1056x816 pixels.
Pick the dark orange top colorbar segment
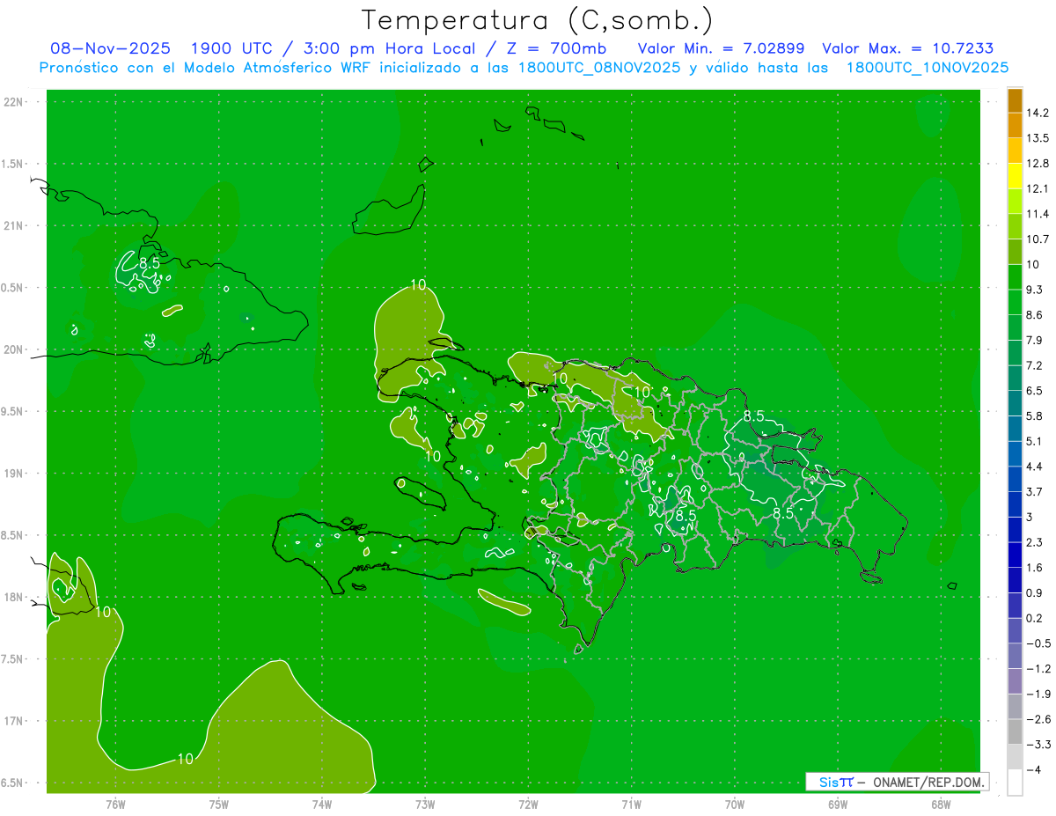point(1015,100)
